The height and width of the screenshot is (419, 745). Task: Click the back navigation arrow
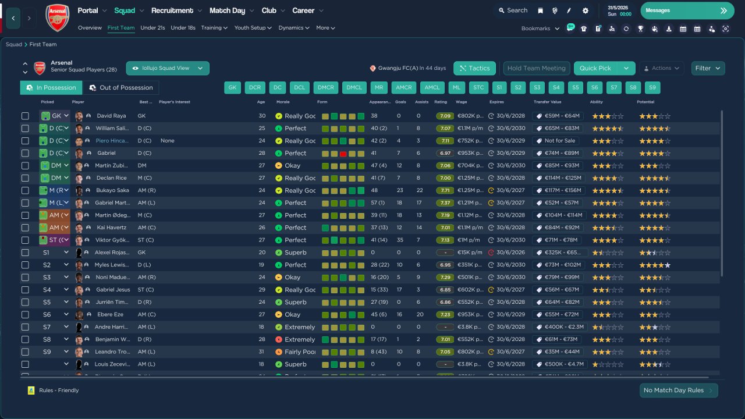(x=13, y=18)
